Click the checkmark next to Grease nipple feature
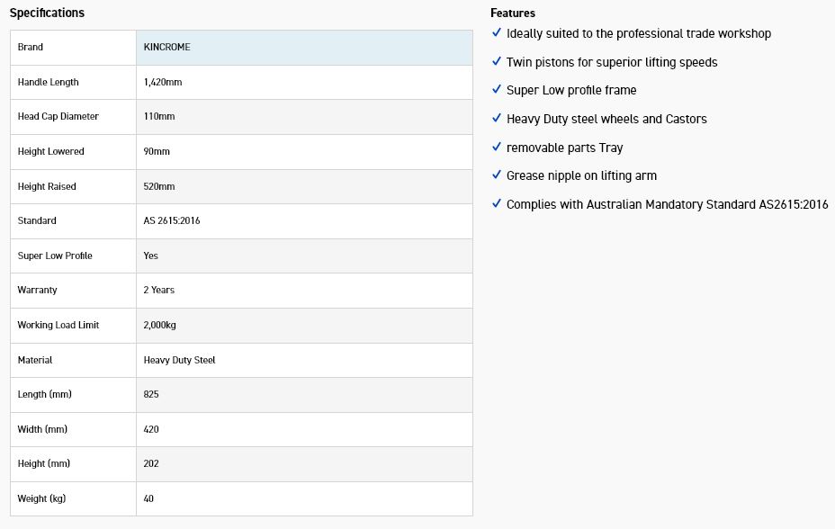The width and height of the screenshot is (835, 529). pyautogui.click(x=497, y=175)
